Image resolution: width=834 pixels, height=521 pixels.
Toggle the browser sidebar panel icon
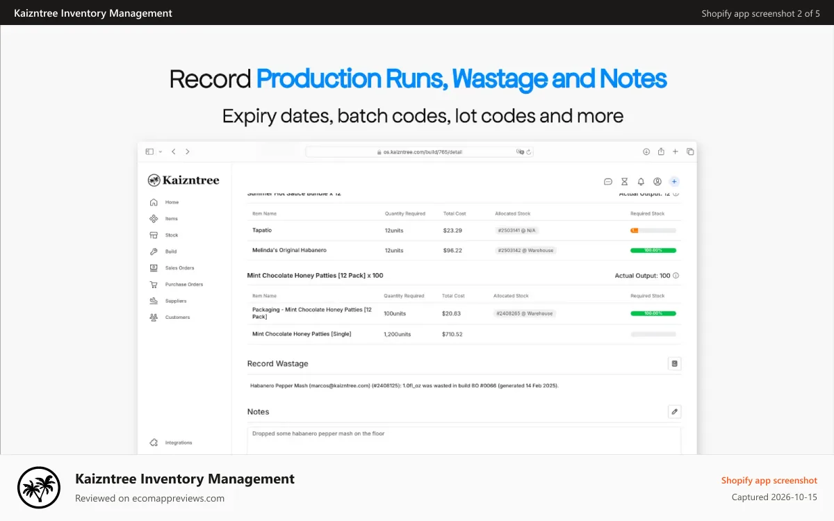click(149, 151)
